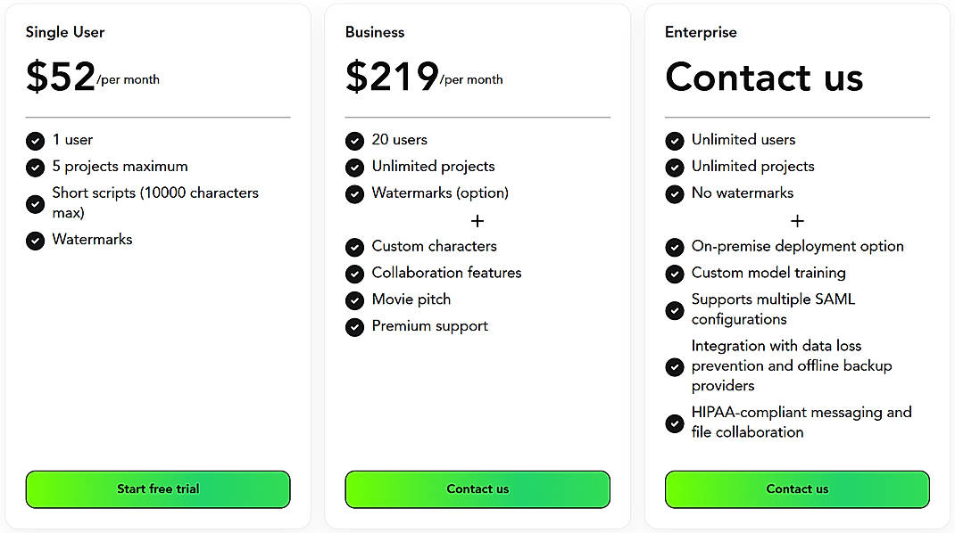Click the checkmark beside 'No watermarks'

675,193
